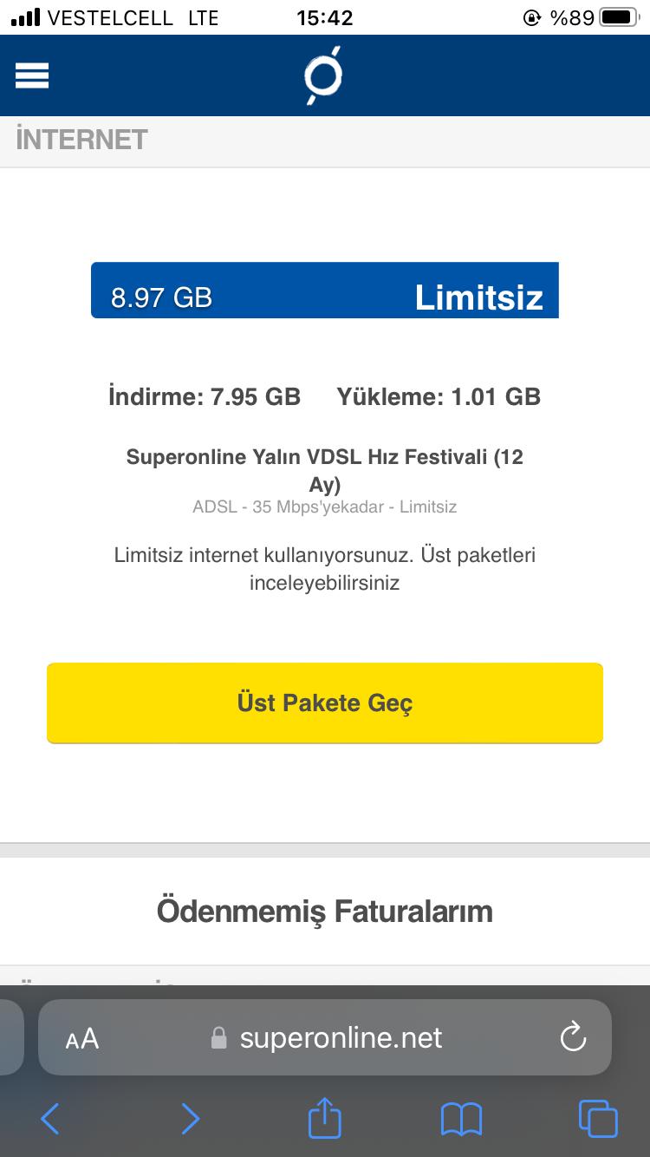Image resolution: width=650 pixels, height=1157 pixels.
Task: Tap the Limitsiz label in usage bar
Action: 478,297
